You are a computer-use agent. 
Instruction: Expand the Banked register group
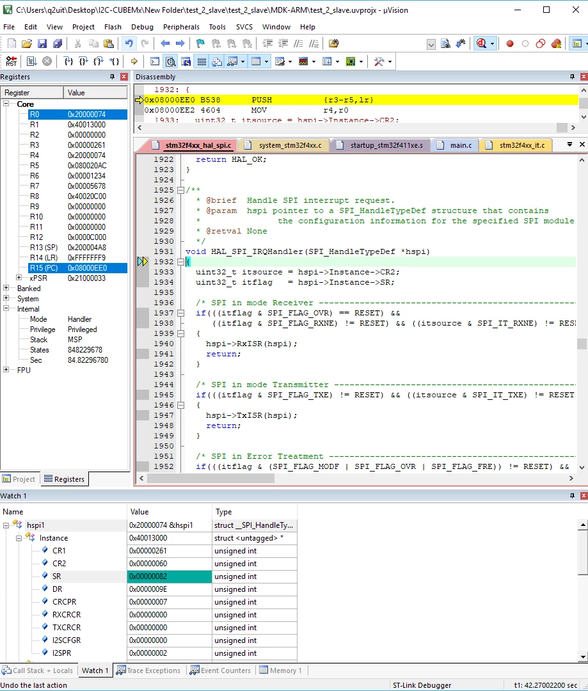click(6, 288)
